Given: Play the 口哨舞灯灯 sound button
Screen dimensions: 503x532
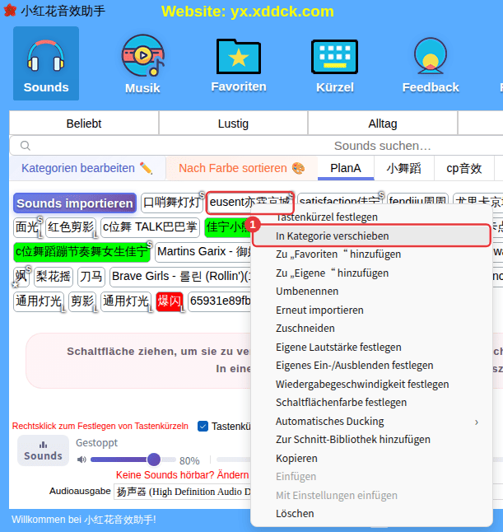Looking at the screenshot, I should [172, 203].
